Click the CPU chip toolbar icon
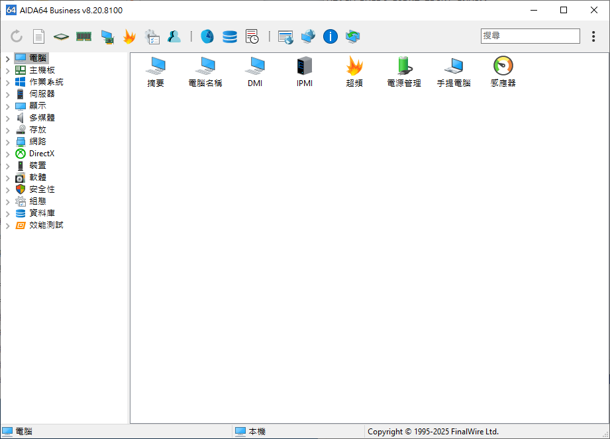This screenshot has height=439, width=610. coord(61,36)
